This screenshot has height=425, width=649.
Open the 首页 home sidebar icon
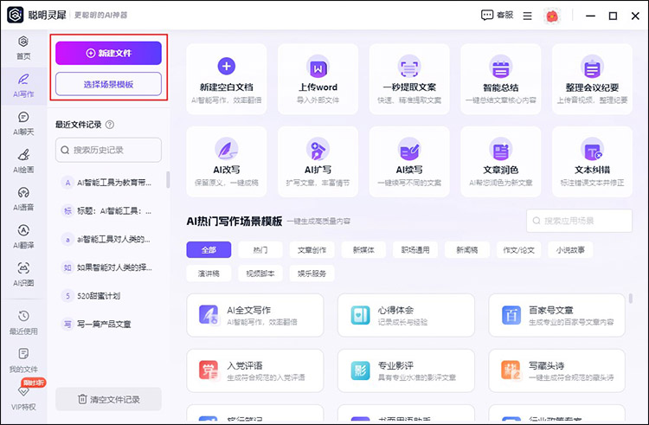23,48
